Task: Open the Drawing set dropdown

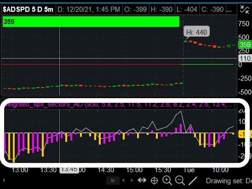Action: (229, 181)
